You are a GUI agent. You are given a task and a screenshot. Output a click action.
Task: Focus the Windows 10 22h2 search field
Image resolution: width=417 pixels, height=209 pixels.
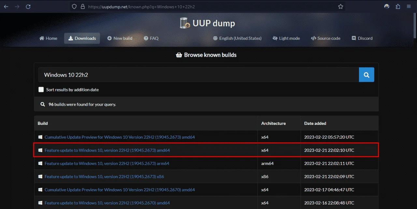[199, 75]
